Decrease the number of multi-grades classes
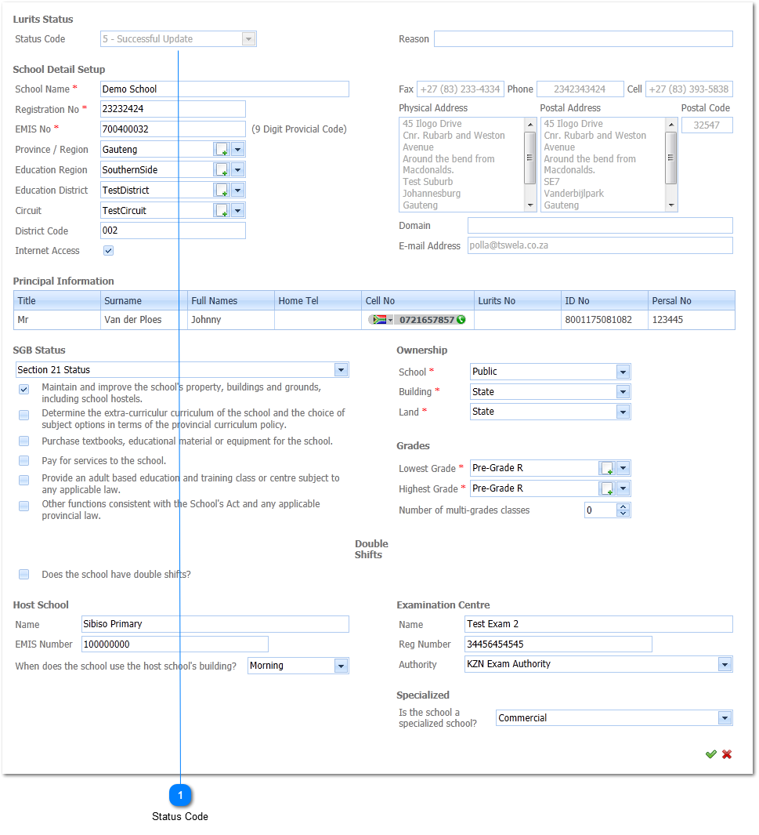 click(x=623, y=514)
